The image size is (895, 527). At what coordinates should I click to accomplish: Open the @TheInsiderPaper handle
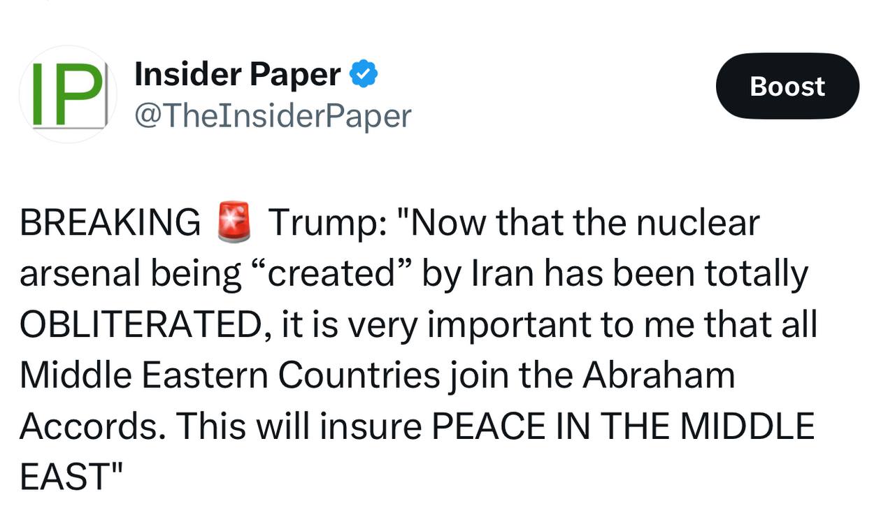click(x=273, y=116)
